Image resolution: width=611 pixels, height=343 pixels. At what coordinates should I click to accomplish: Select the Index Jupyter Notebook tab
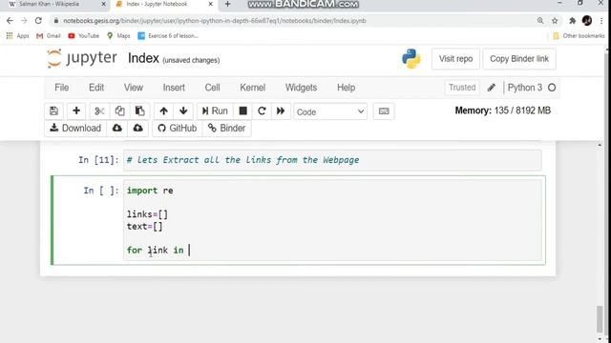point(162,4)
